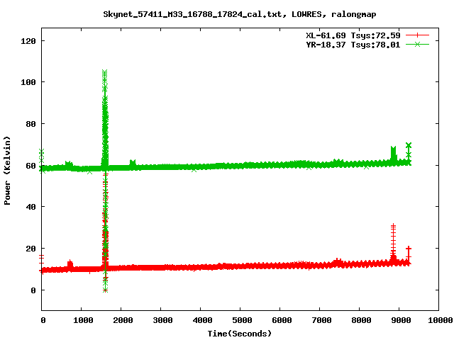The image size is (454, 340).
Task: Click y-axis tick label 80
Action: (x=31, y=124)
